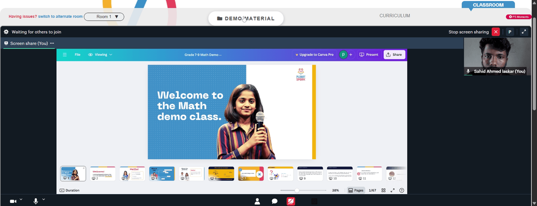Open the chat bubble icon
Viewport: 537px width, 206px height.
point(274,201)
